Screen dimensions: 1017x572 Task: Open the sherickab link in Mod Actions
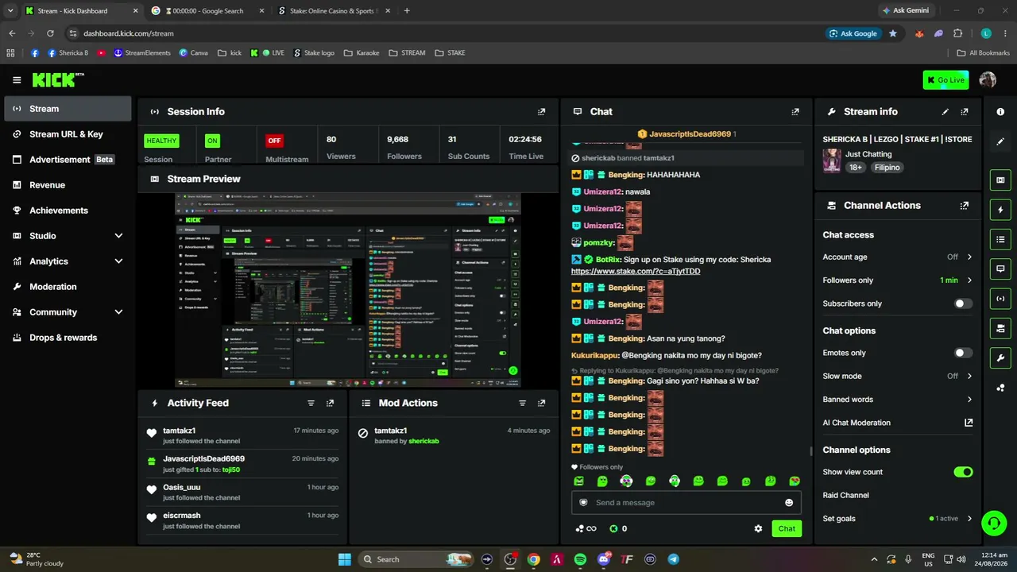pyautogui.click(x=423, y=441)
